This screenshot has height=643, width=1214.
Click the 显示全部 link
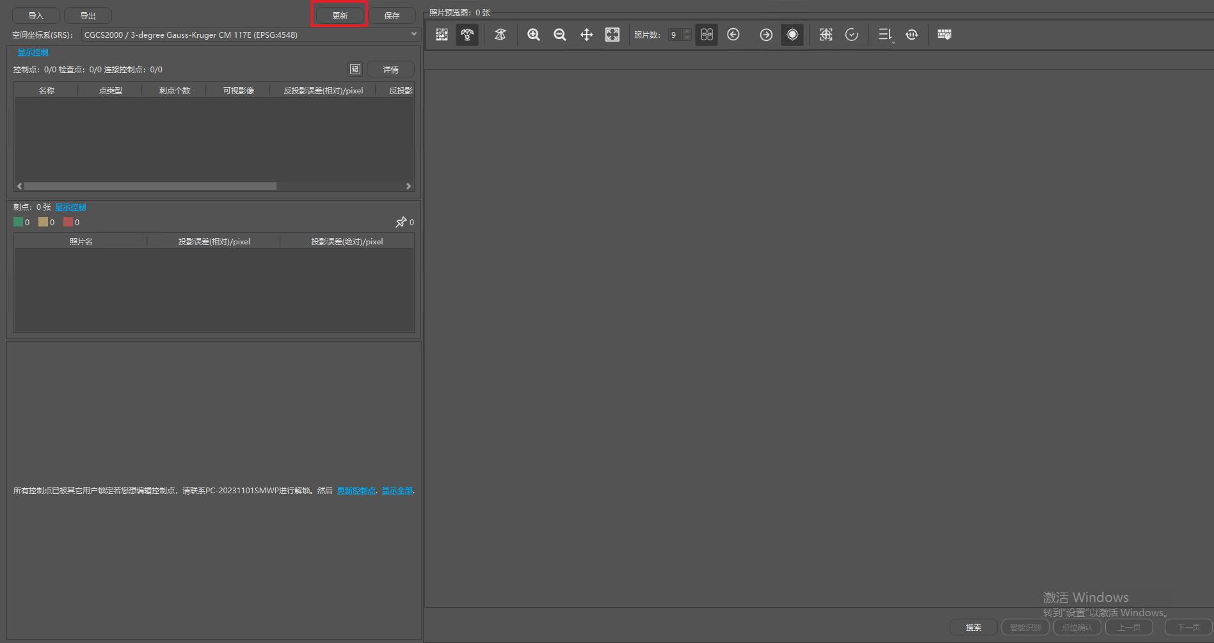(397, 491)
